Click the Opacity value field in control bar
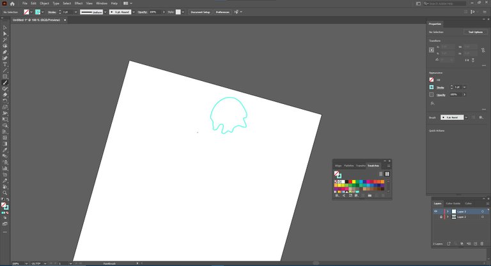This screenshot has height=266, width=491. coord(155,12)
